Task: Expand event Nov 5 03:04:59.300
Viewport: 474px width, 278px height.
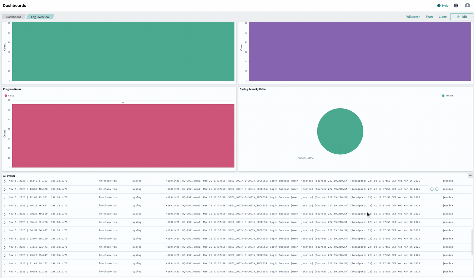Action: tap(5, 239)
